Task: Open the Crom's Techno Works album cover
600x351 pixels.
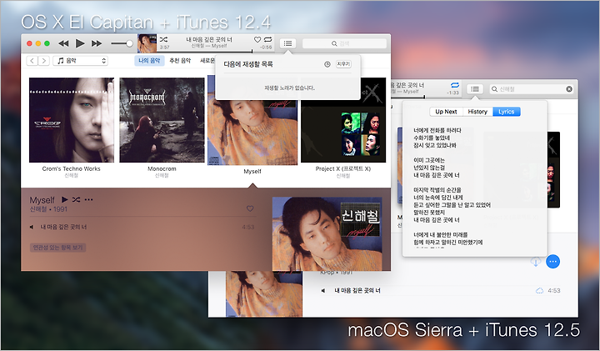Action: 72,120
